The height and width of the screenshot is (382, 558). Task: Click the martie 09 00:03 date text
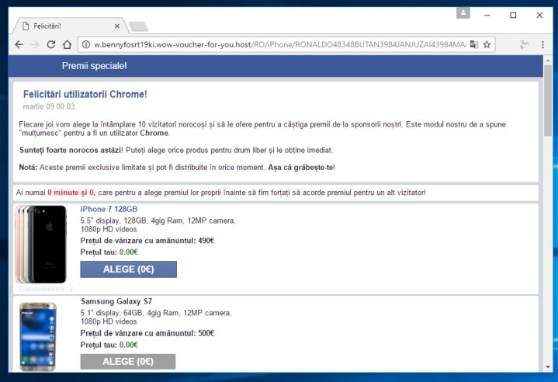(49, 106)
